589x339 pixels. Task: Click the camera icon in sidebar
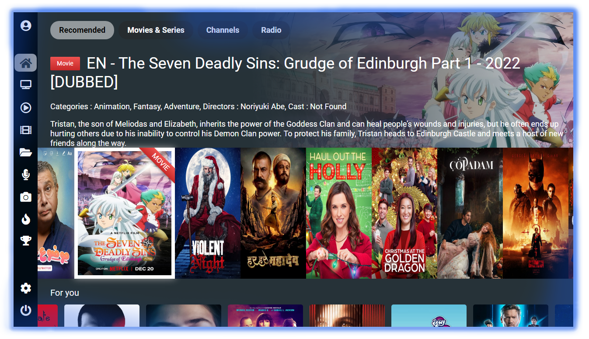click(x=26, y=197)
